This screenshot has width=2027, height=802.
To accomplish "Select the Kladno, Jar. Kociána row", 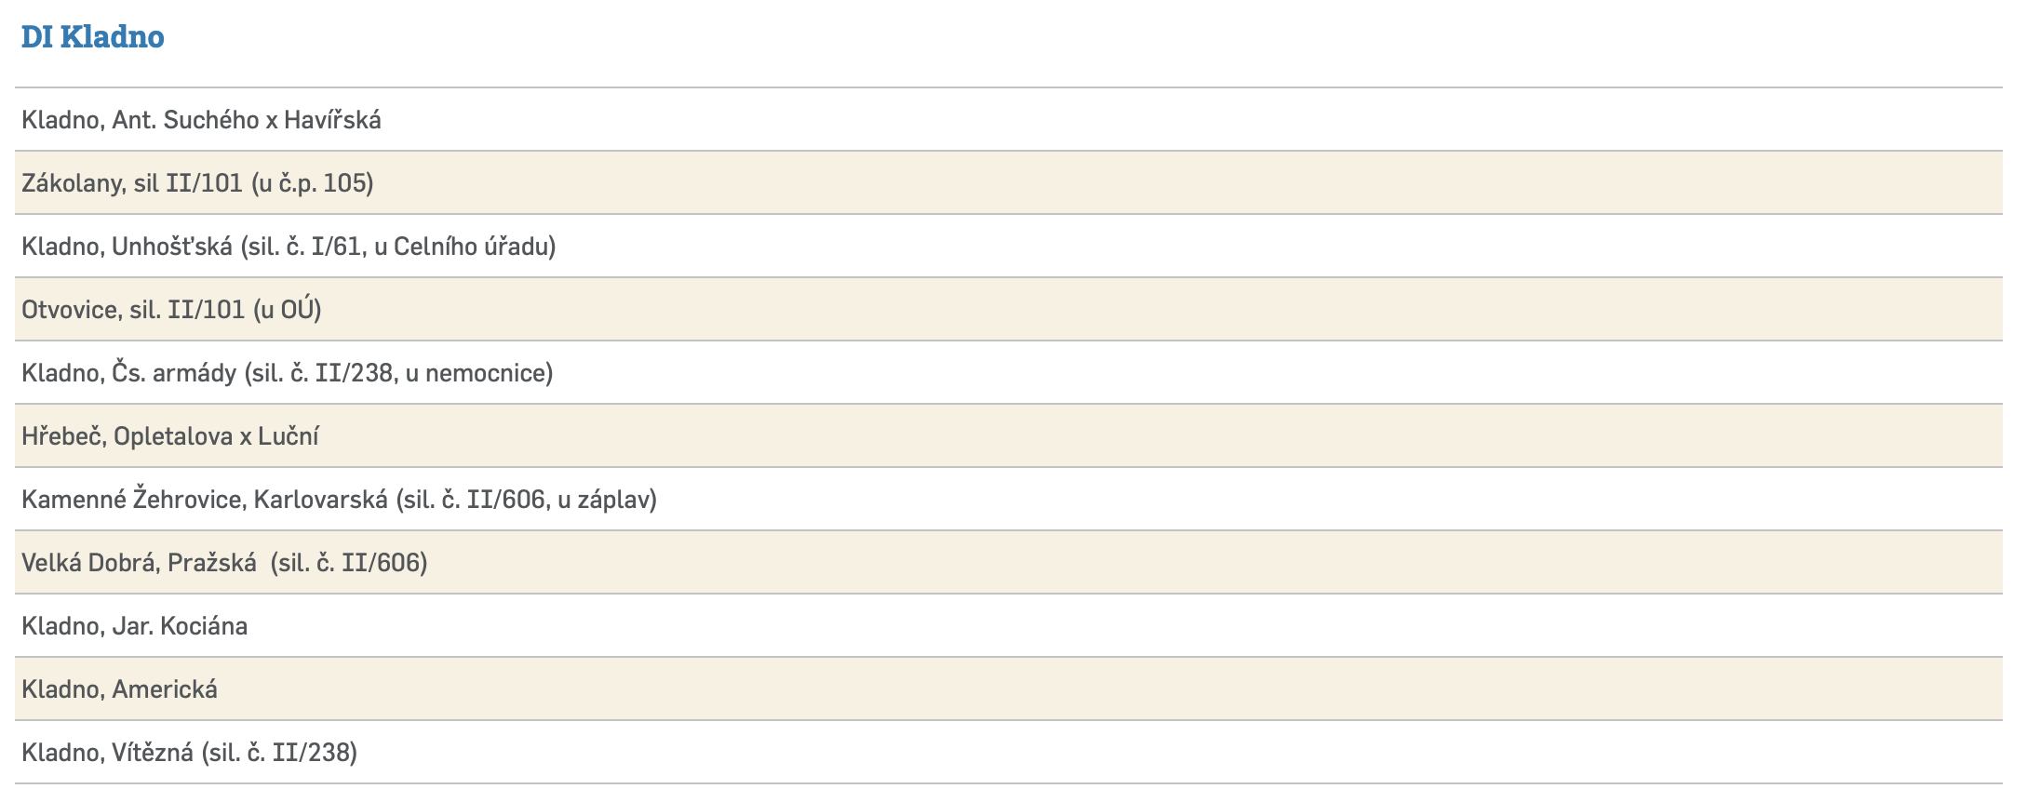I will (x=134, y=626).
